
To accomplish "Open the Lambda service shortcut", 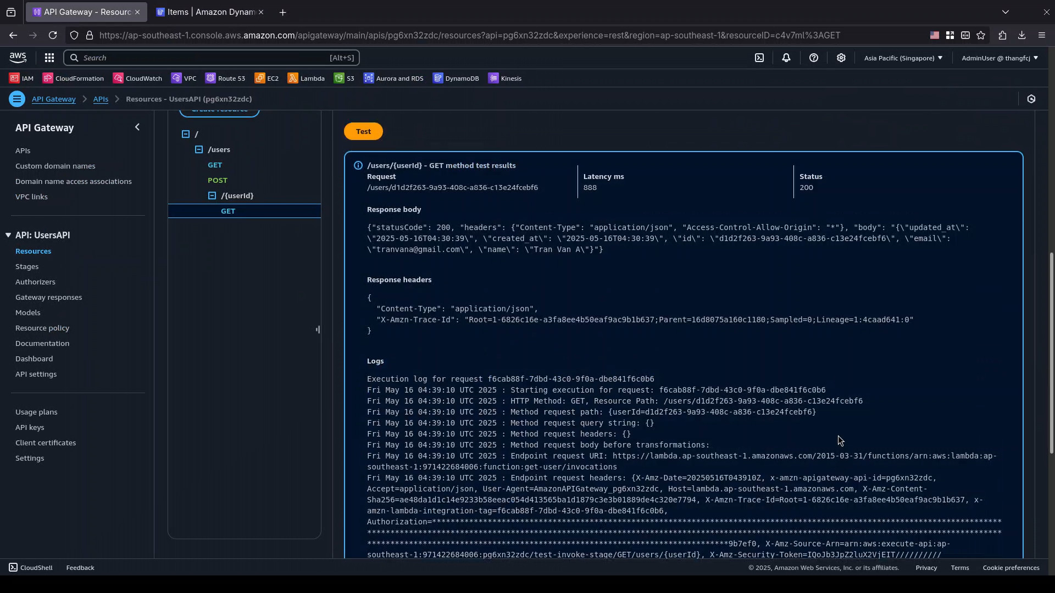I will pos(306,79).
